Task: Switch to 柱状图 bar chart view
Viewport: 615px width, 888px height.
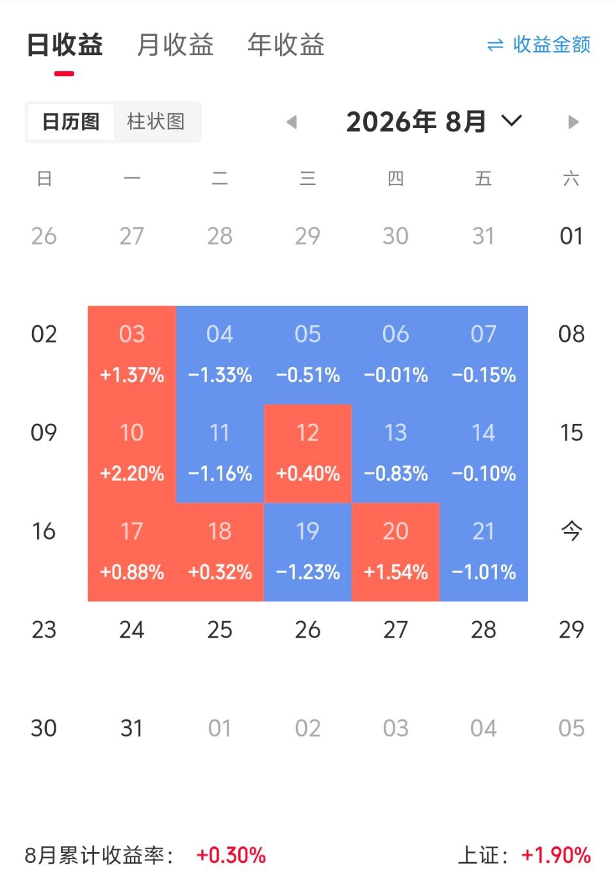Action: click(156, 122)
